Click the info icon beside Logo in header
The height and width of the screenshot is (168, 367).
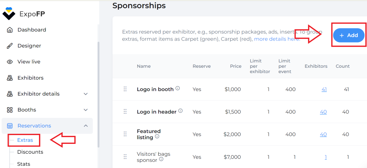coord(181,111)
